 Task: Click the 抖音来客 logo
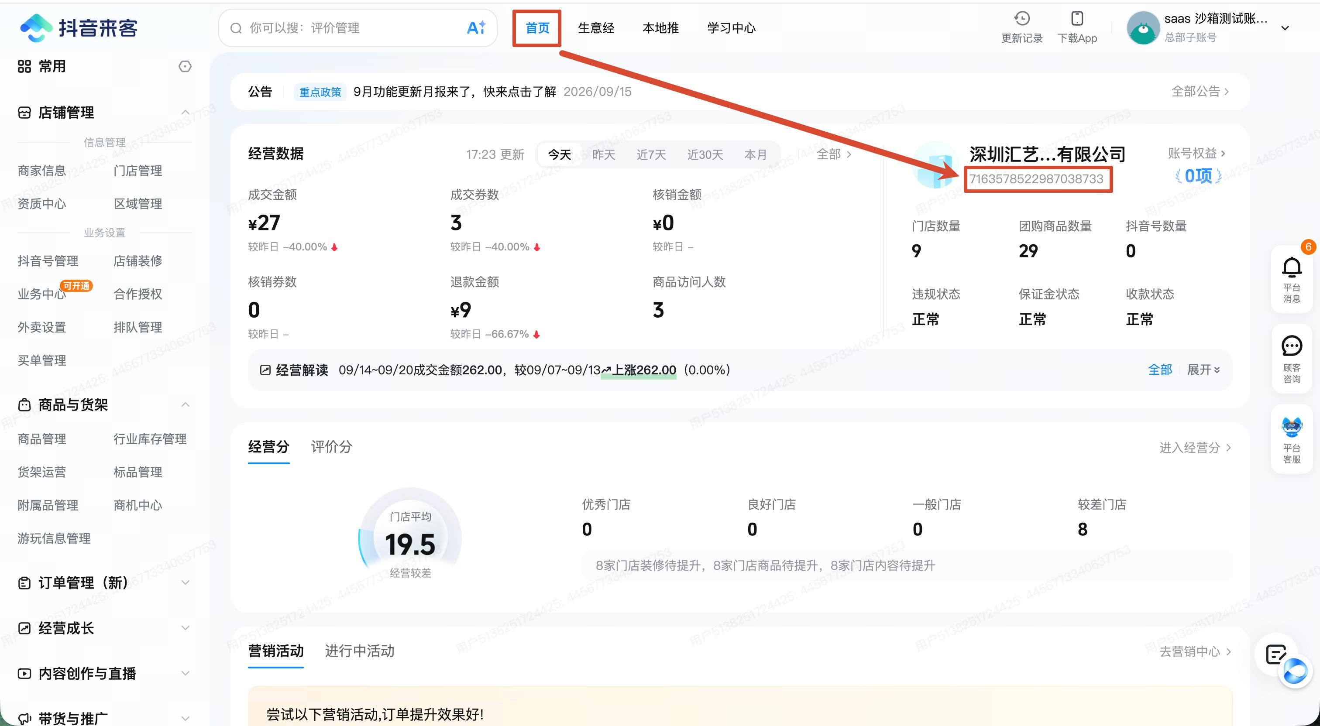pyautogui.click(x=79, y=27)
